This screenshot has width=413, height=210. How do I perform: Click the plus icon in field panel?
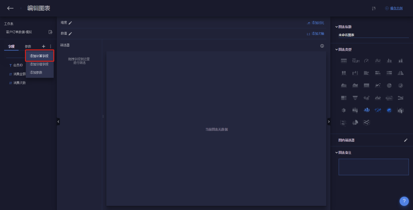click(x=44, y=46)
